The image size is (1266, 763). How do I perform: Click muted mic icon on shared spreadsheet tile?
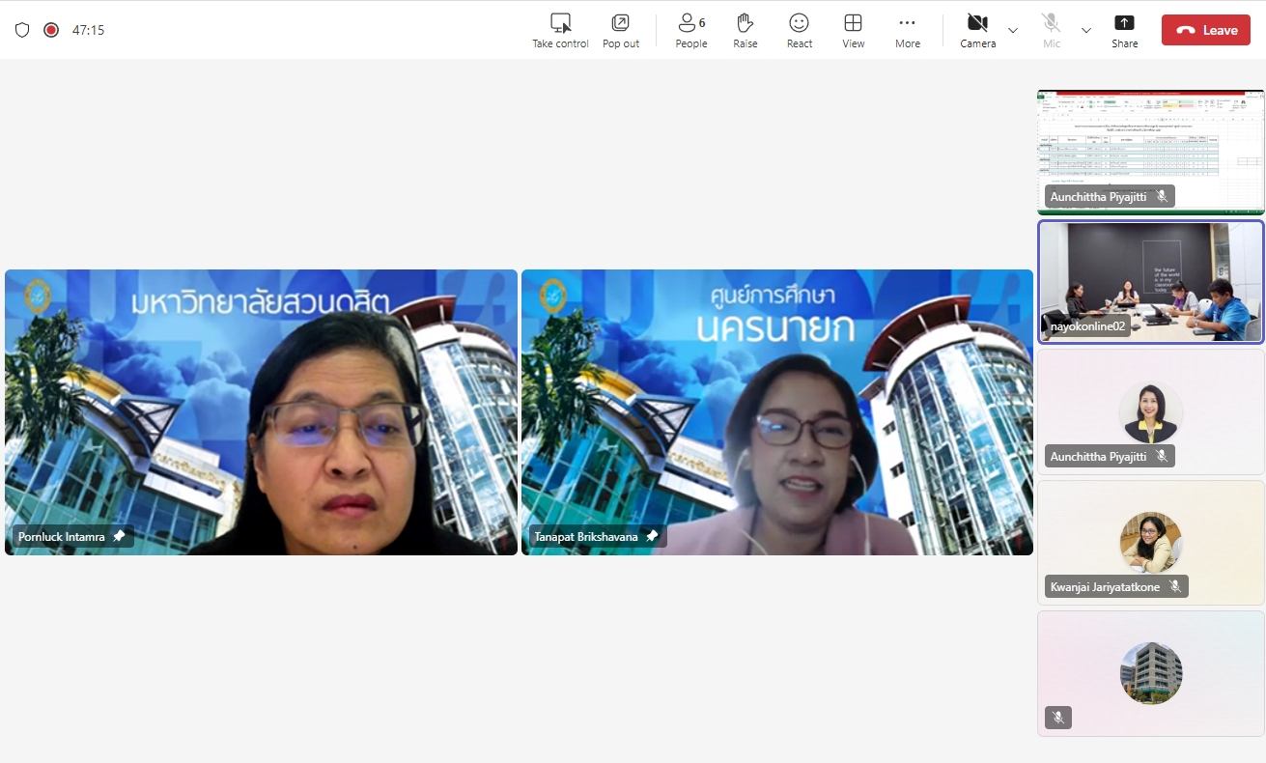[1162, 196]
